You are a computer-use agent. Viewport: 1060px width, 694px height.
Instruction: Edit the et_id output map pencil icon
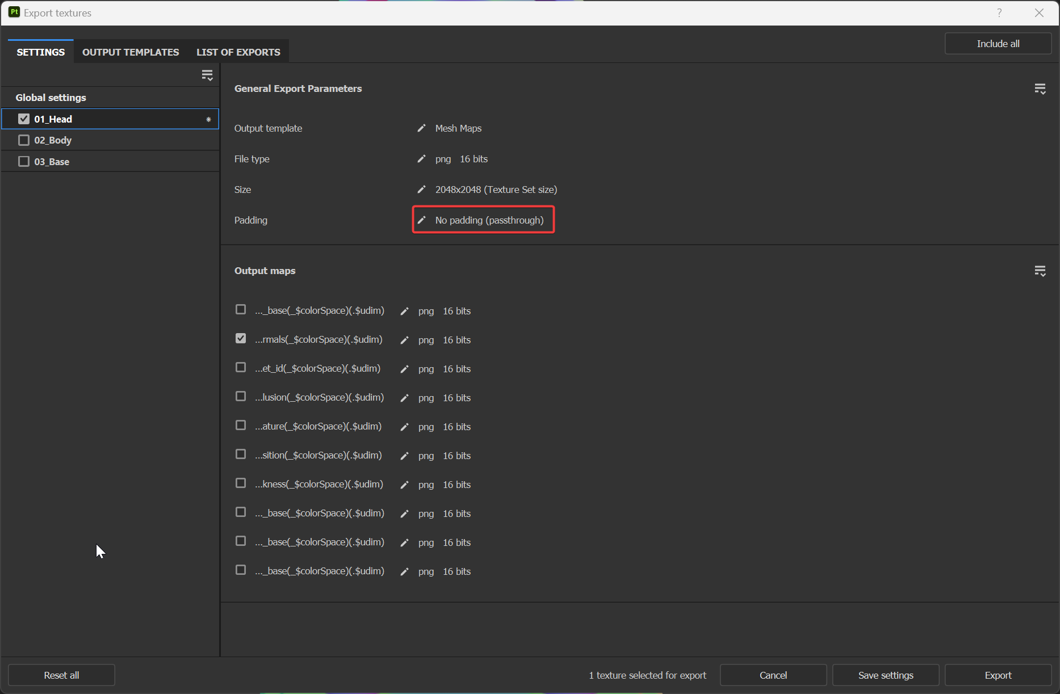click(x=404, y=368)
